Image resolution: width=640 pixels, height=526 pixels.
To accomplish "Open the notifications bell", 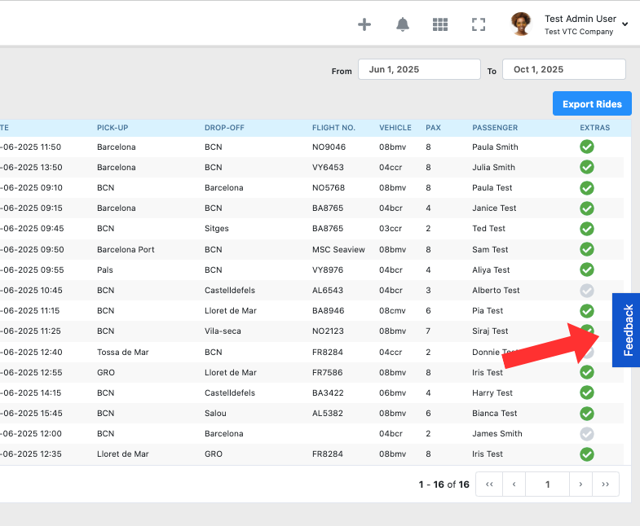I will (403, 24).
